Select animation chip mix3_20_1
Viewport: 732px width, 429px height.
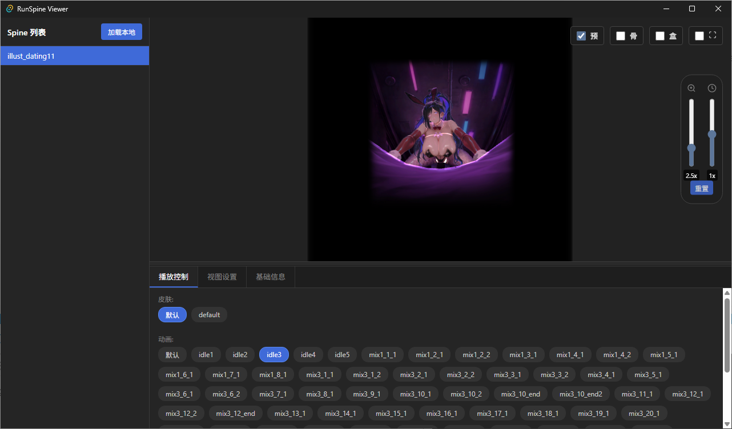coord(644,414)
